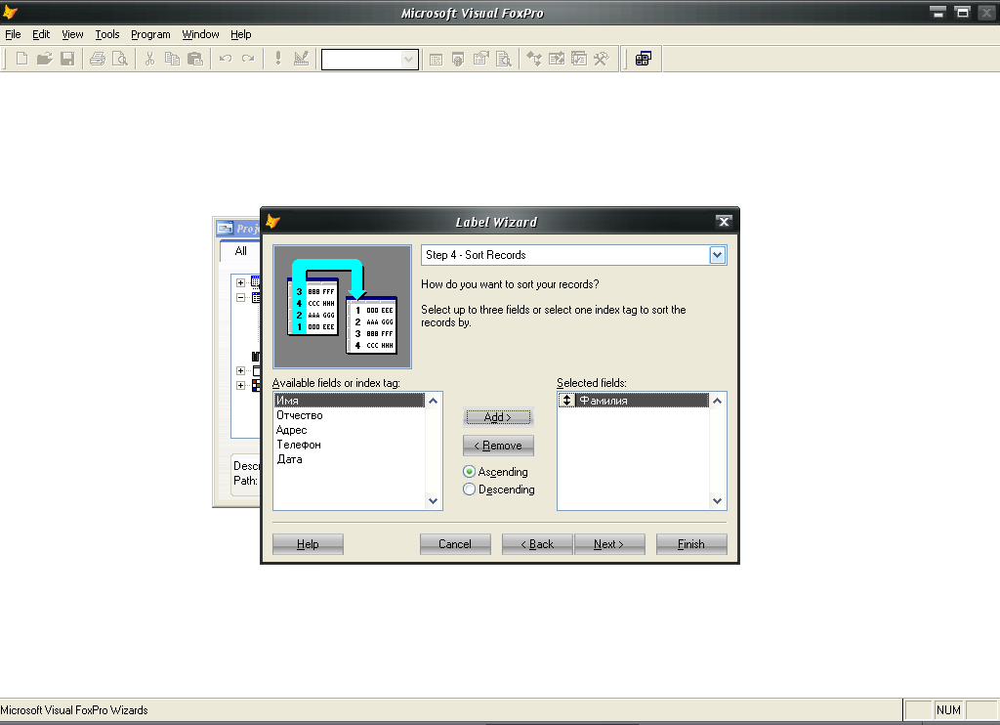Click the Cut scissors toolbar icon

click(x=149, y=60)
